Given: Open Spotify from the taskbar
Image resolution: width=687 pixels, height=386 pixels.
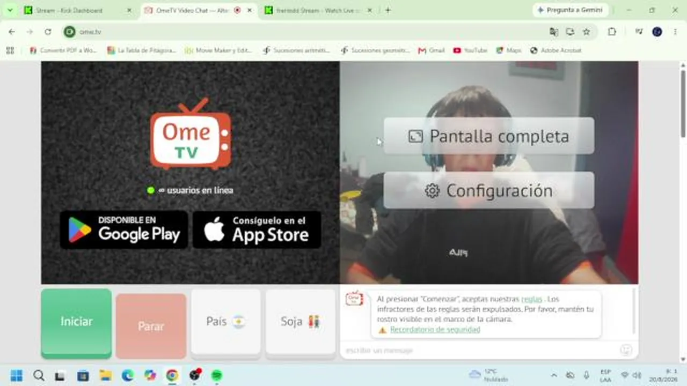Looking at the screenshot, I should (217, 375).
